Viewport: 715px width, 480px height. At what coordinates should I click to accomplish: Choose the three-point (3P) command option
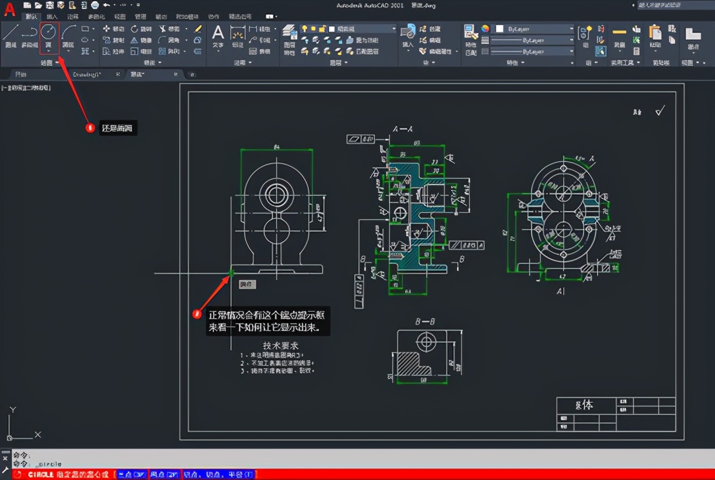[132, 475]
